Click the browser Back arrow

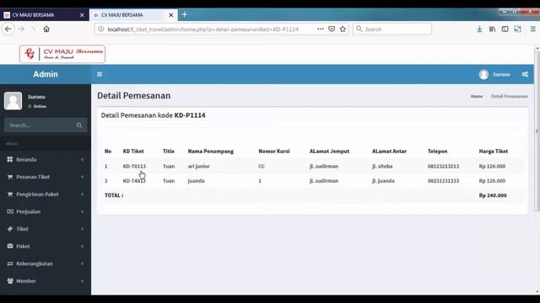coord(8,29)
